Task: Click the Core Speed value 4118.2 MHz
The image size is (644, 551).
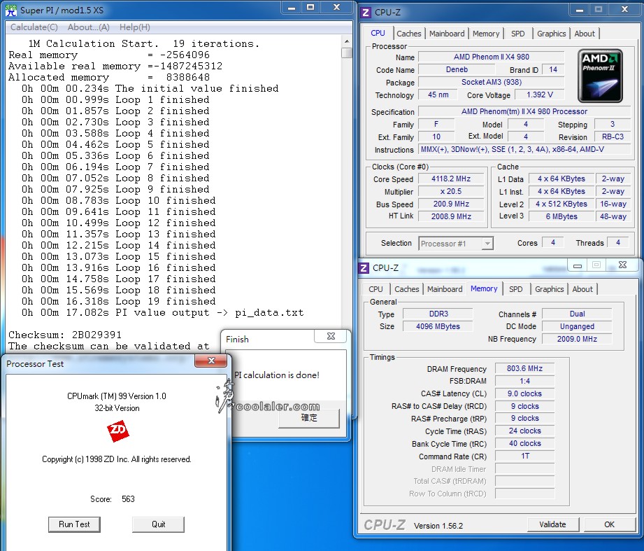Action: (x=450, y=179)
